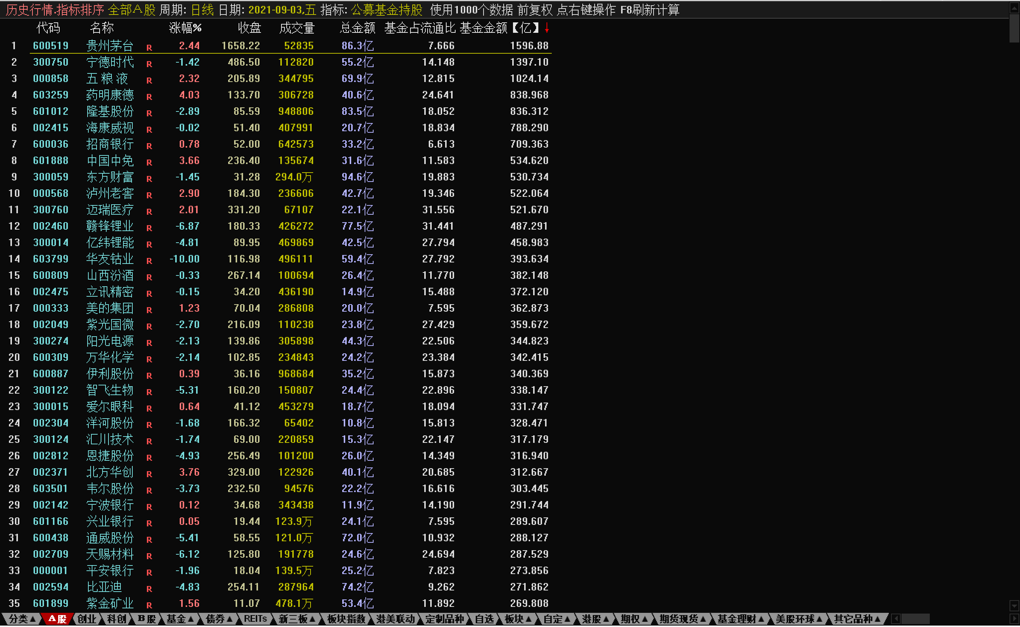This screenshot has height=627, width=1020.
Task: Open the 自选 tab
Action: tap(484, 619)
